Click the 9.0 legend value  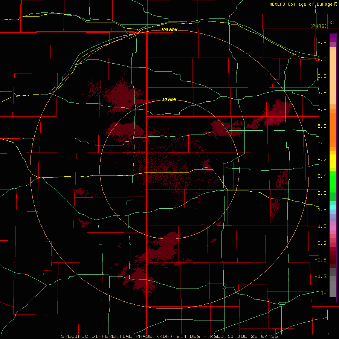point(322,59)
